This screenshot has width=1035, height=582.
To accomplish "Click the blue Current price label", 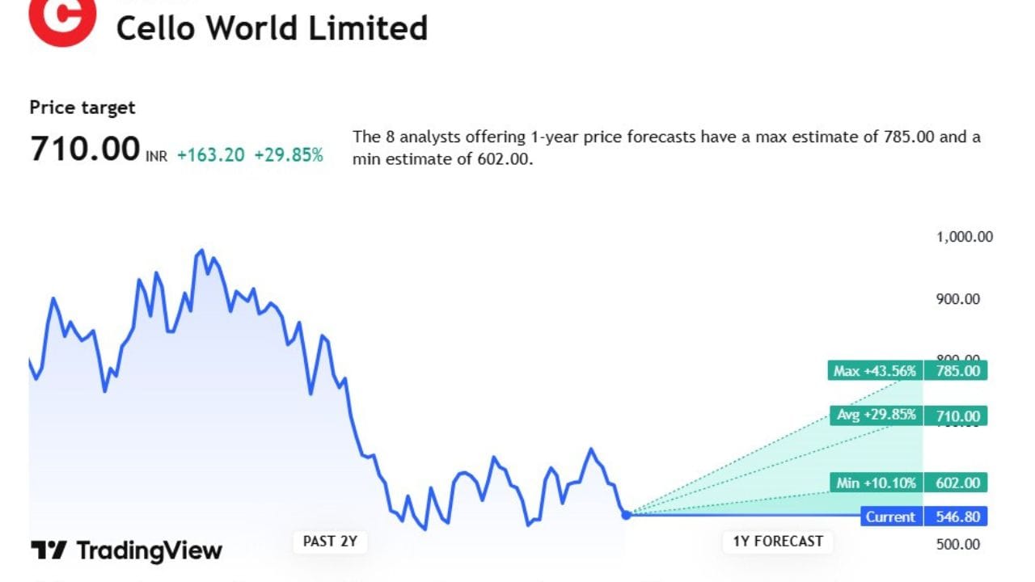I will 890,517.
